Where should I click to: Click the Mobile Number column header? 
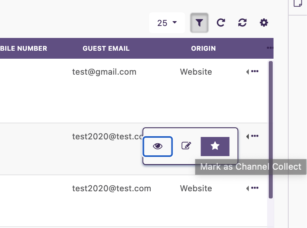pos(24,48)
